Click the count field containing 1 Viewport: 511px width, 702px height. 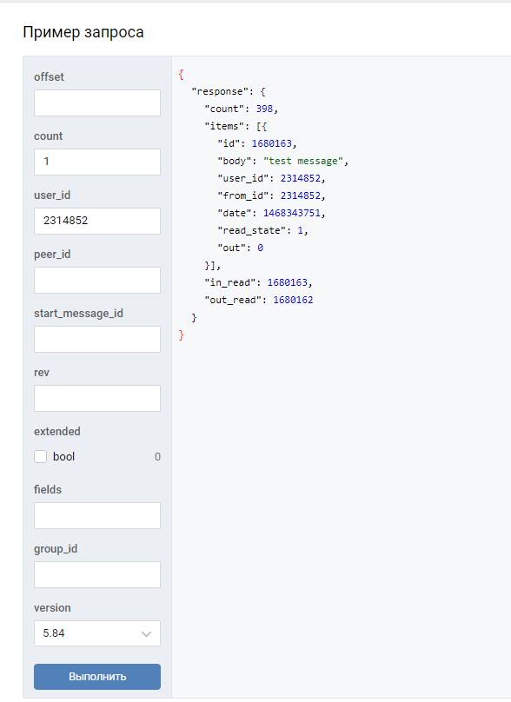[97, 162]
